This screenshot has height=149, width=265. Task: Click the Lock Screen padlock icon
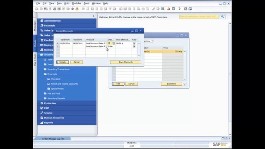77,9
